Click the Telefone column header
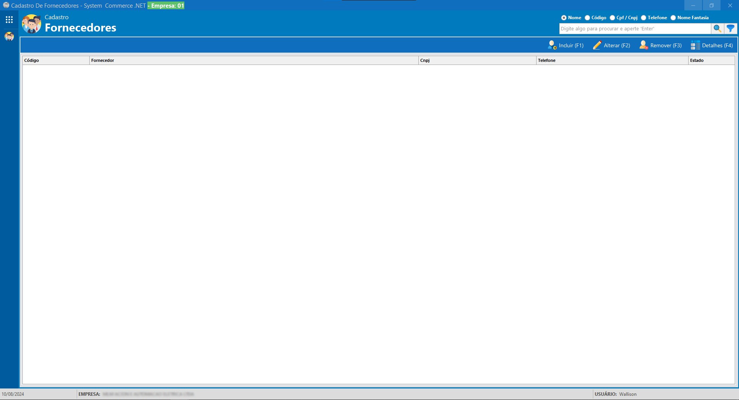 point(612,60)
